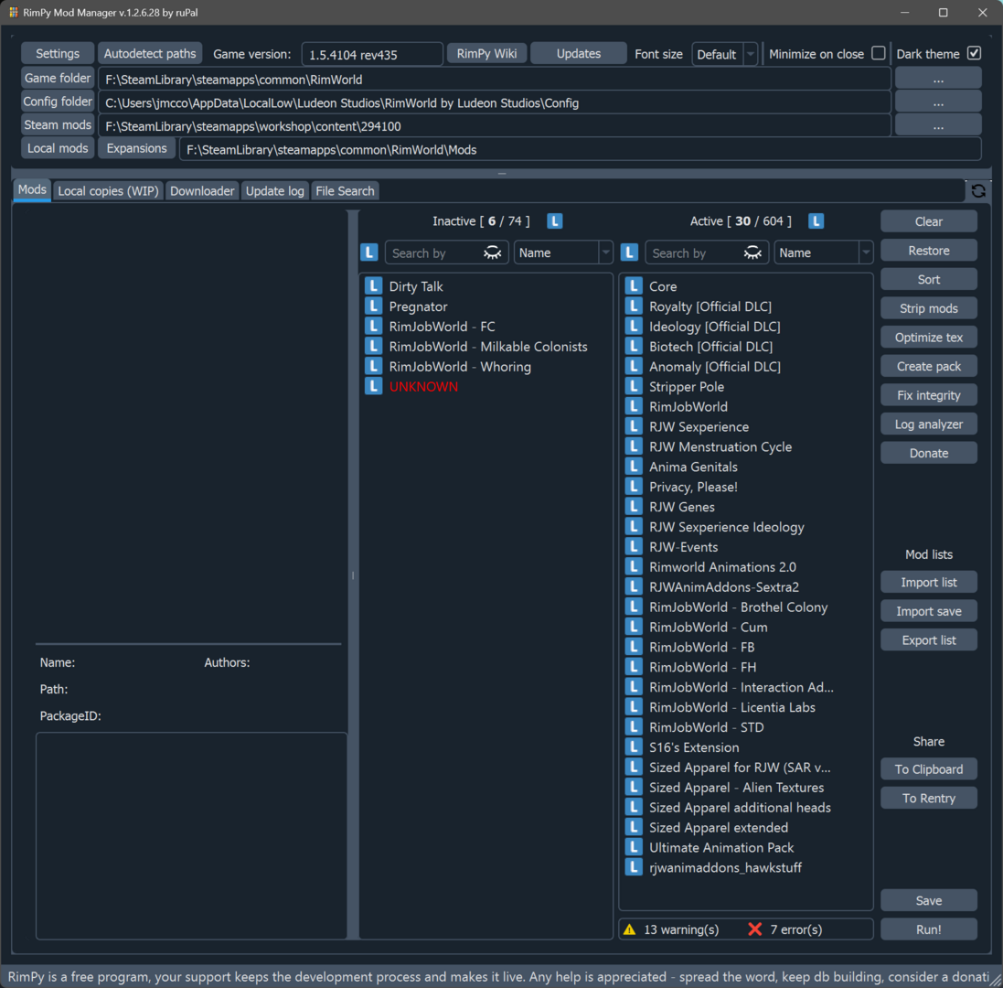Screen dimensions: 1003x988
Task: Click the L icon beside RimJobWorld - Whoring
Action: point(374,367)
